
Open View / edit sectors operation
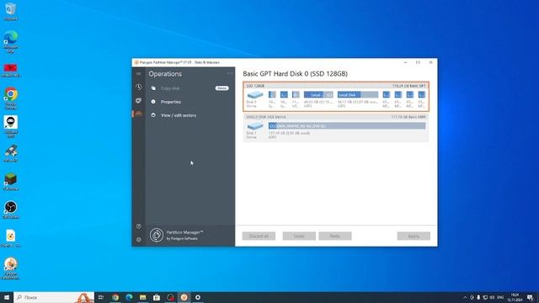[179, 115]
